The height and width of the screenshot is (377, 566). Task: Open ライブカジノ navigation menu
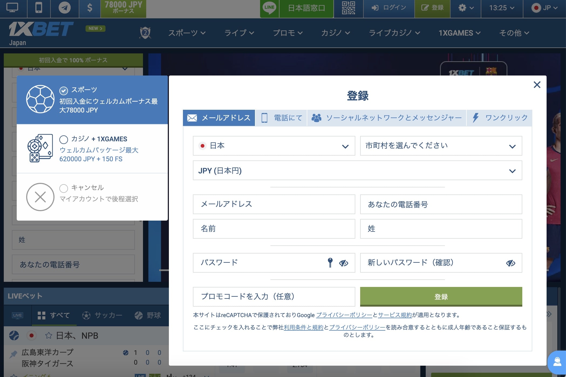point(394,33)
